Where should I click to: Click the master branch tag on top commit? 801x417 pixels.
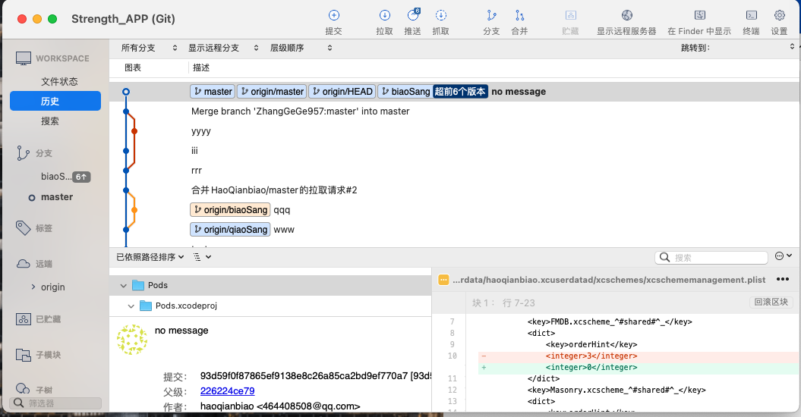(213, 92)
